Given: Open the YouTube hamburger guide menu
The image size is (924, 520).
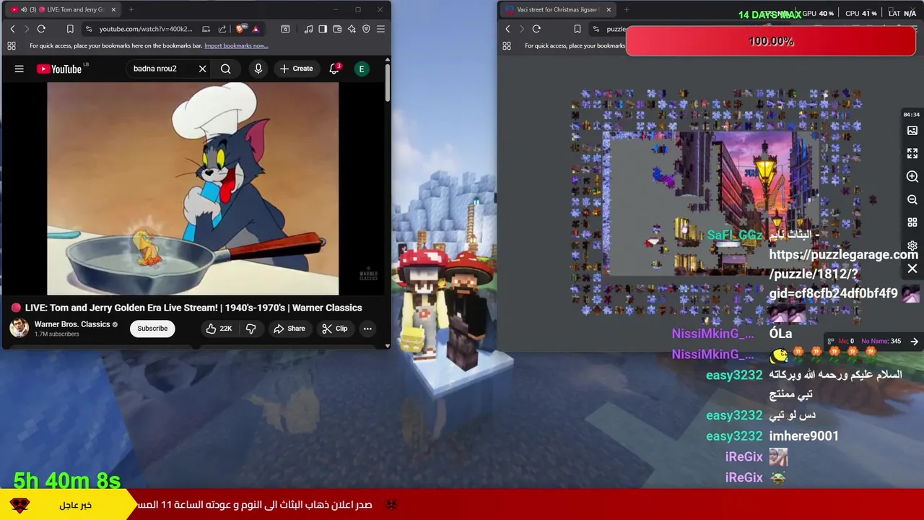Looking at the screenshot, I should coord(19,69).
